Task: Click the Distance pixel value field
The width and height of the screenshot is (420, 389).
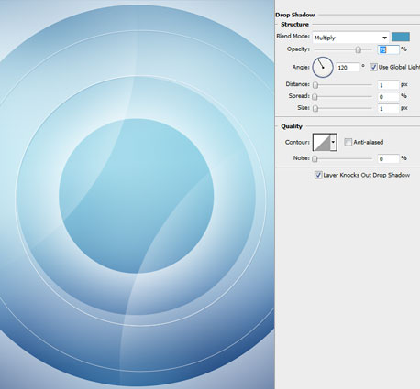Action: pos(388,85)
